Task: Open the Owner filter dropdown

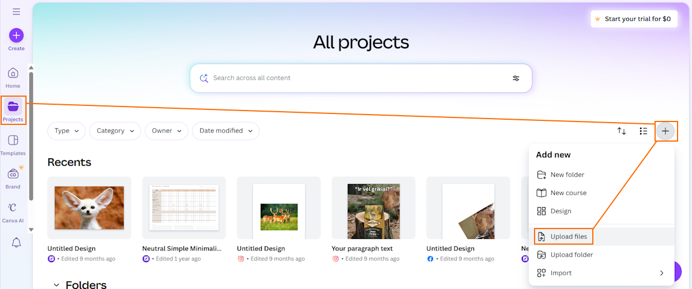Action: click(x=166, y=131)
